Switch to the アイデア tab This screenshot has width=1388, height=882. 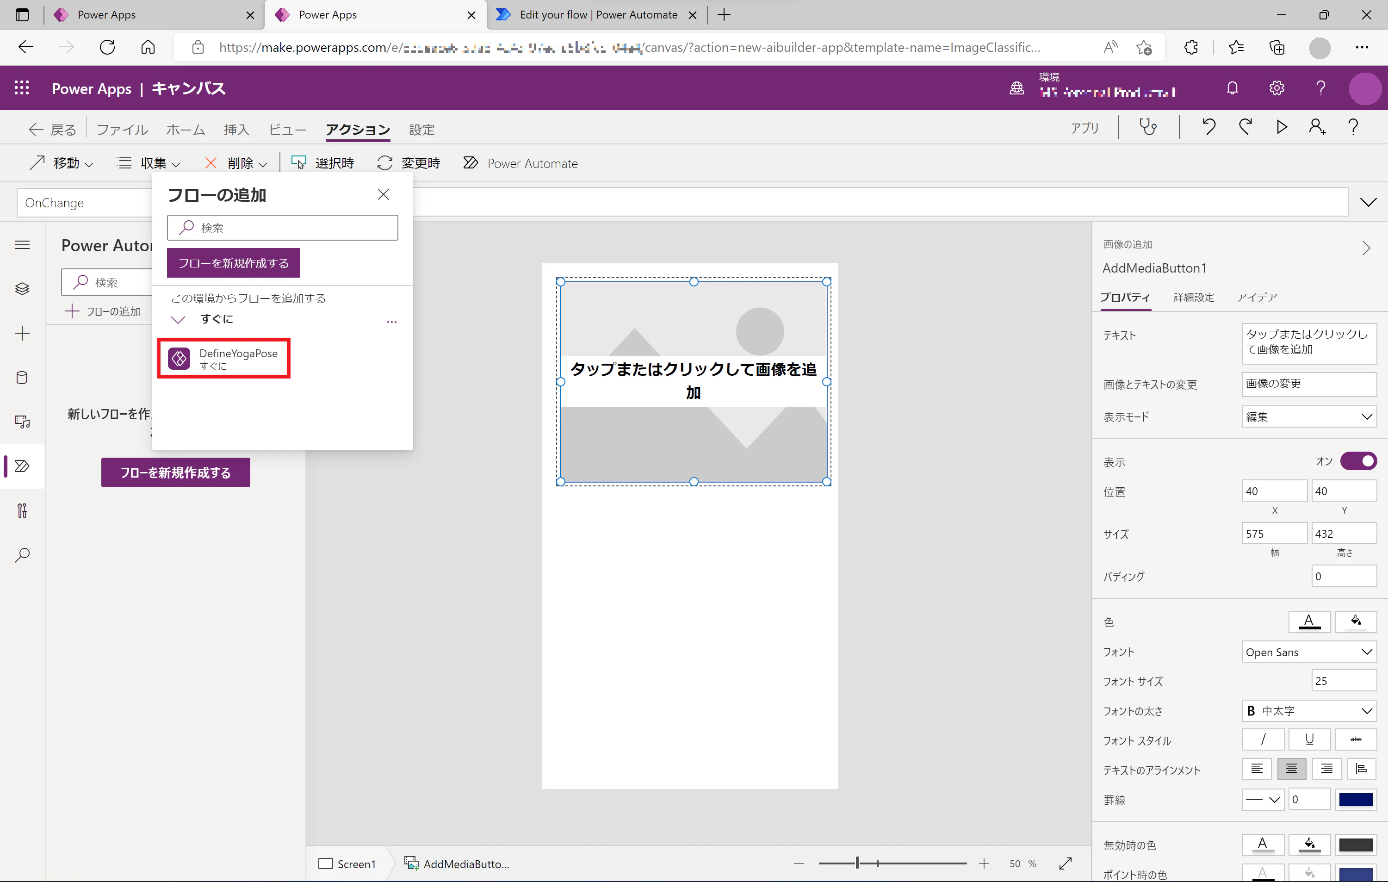[1257, 298]
